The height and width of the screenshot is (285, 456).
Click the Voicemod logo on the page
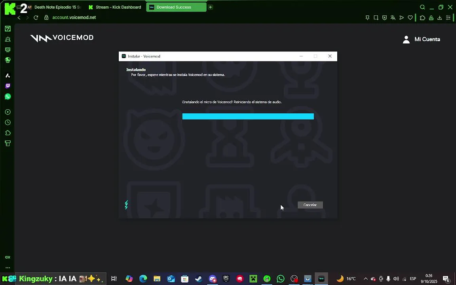(62, 38)
